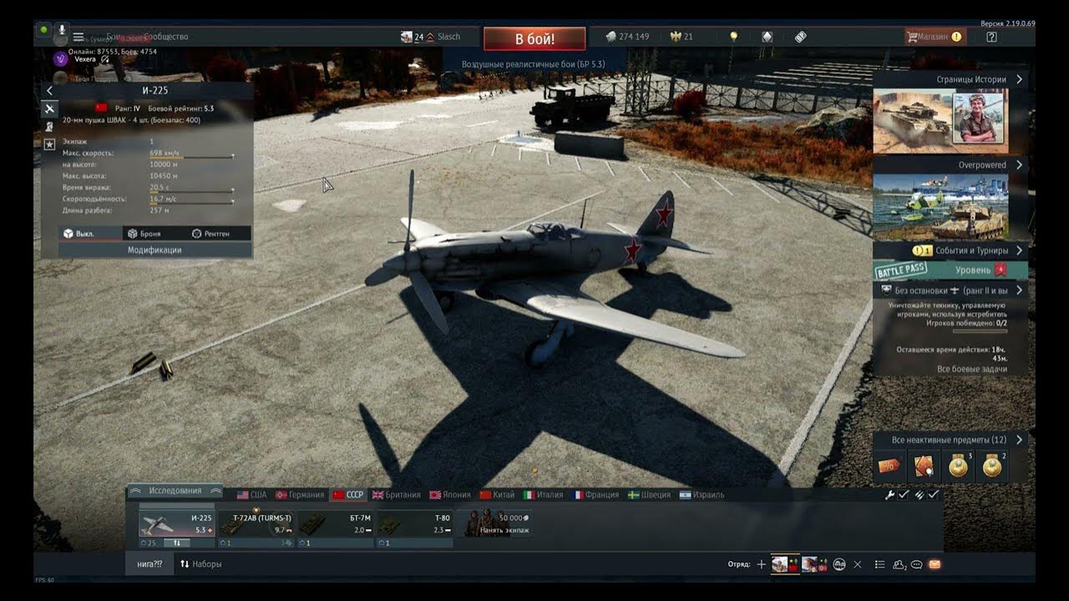Click the Скороподъёмность stat slider
The width and height of the screenshot is (1069, 601).
[191, 203]
